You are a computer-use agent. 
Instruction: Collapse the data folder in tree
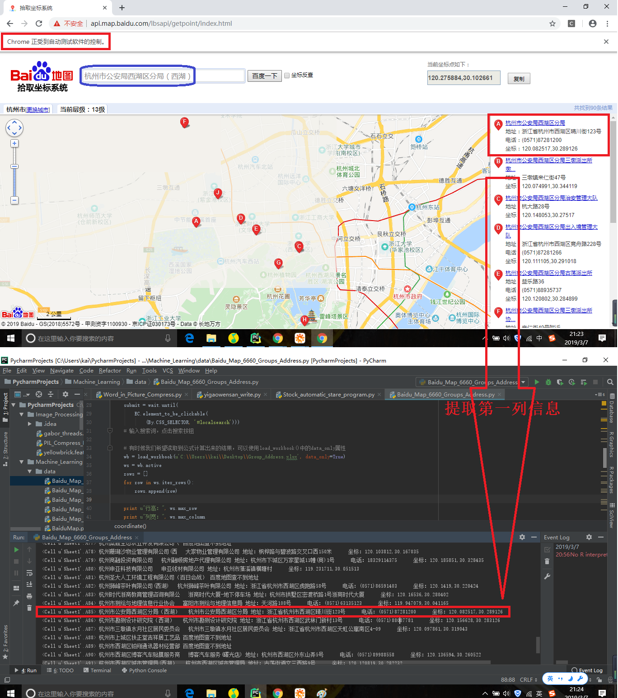point(30,472)
